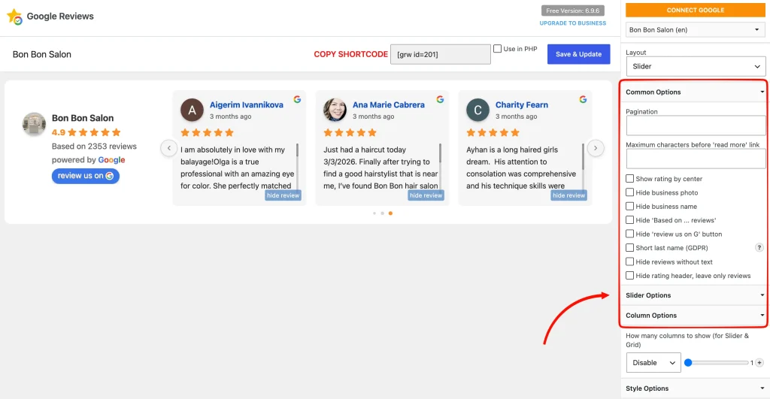
Task: Hide Charity Fearn's review
Action: point(568,195)
